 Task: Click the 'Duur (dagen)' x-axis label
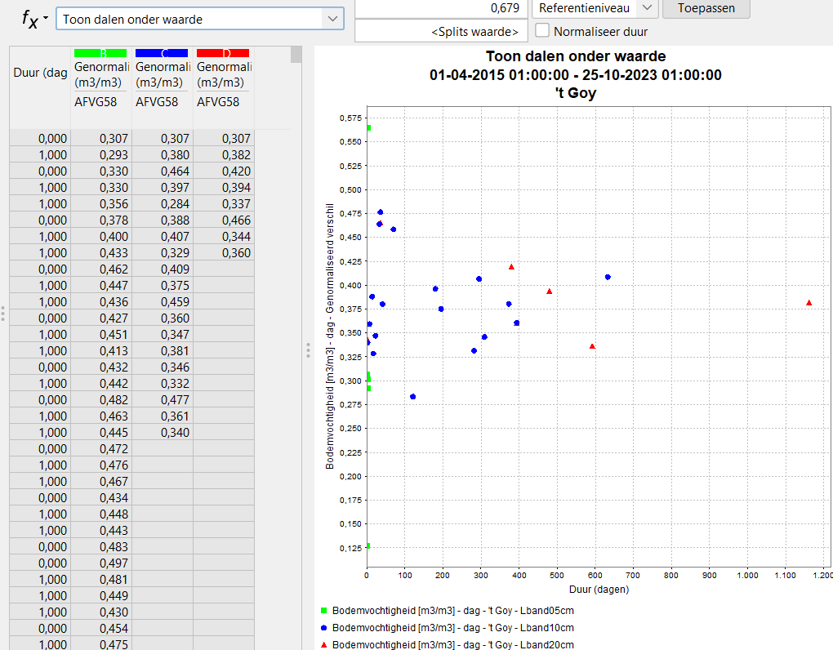(x=599, y=590)
